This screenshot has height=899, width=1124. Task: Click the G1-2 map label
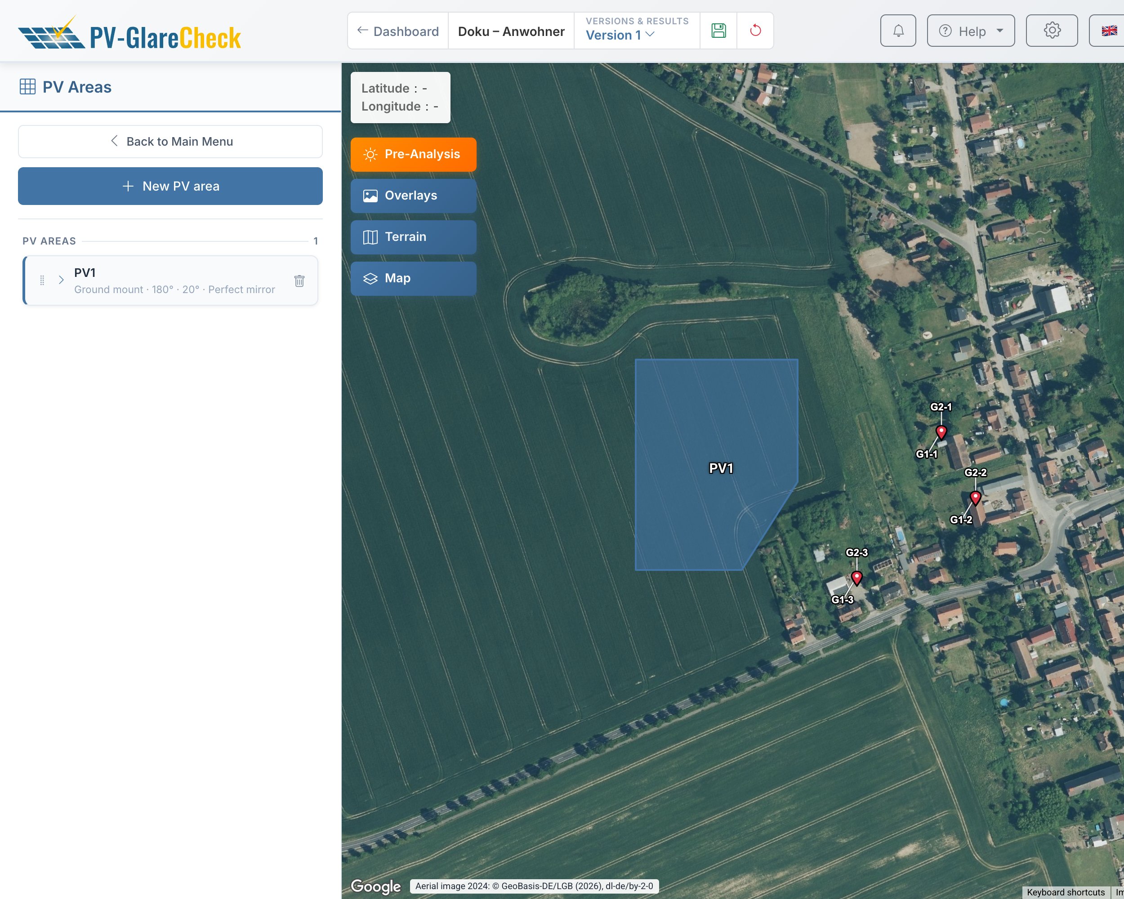click(960, 520)
